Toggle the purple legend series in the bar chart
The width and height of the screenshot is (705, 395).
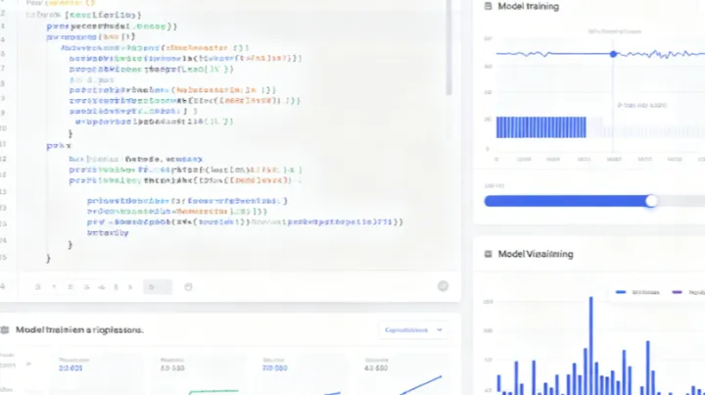point(688,292)
